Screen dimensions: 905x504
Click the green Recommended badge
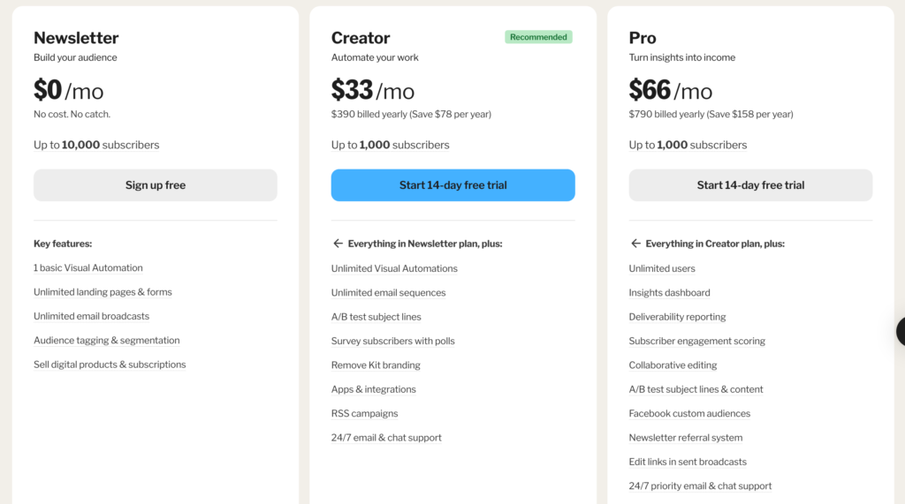click(538, 37)
